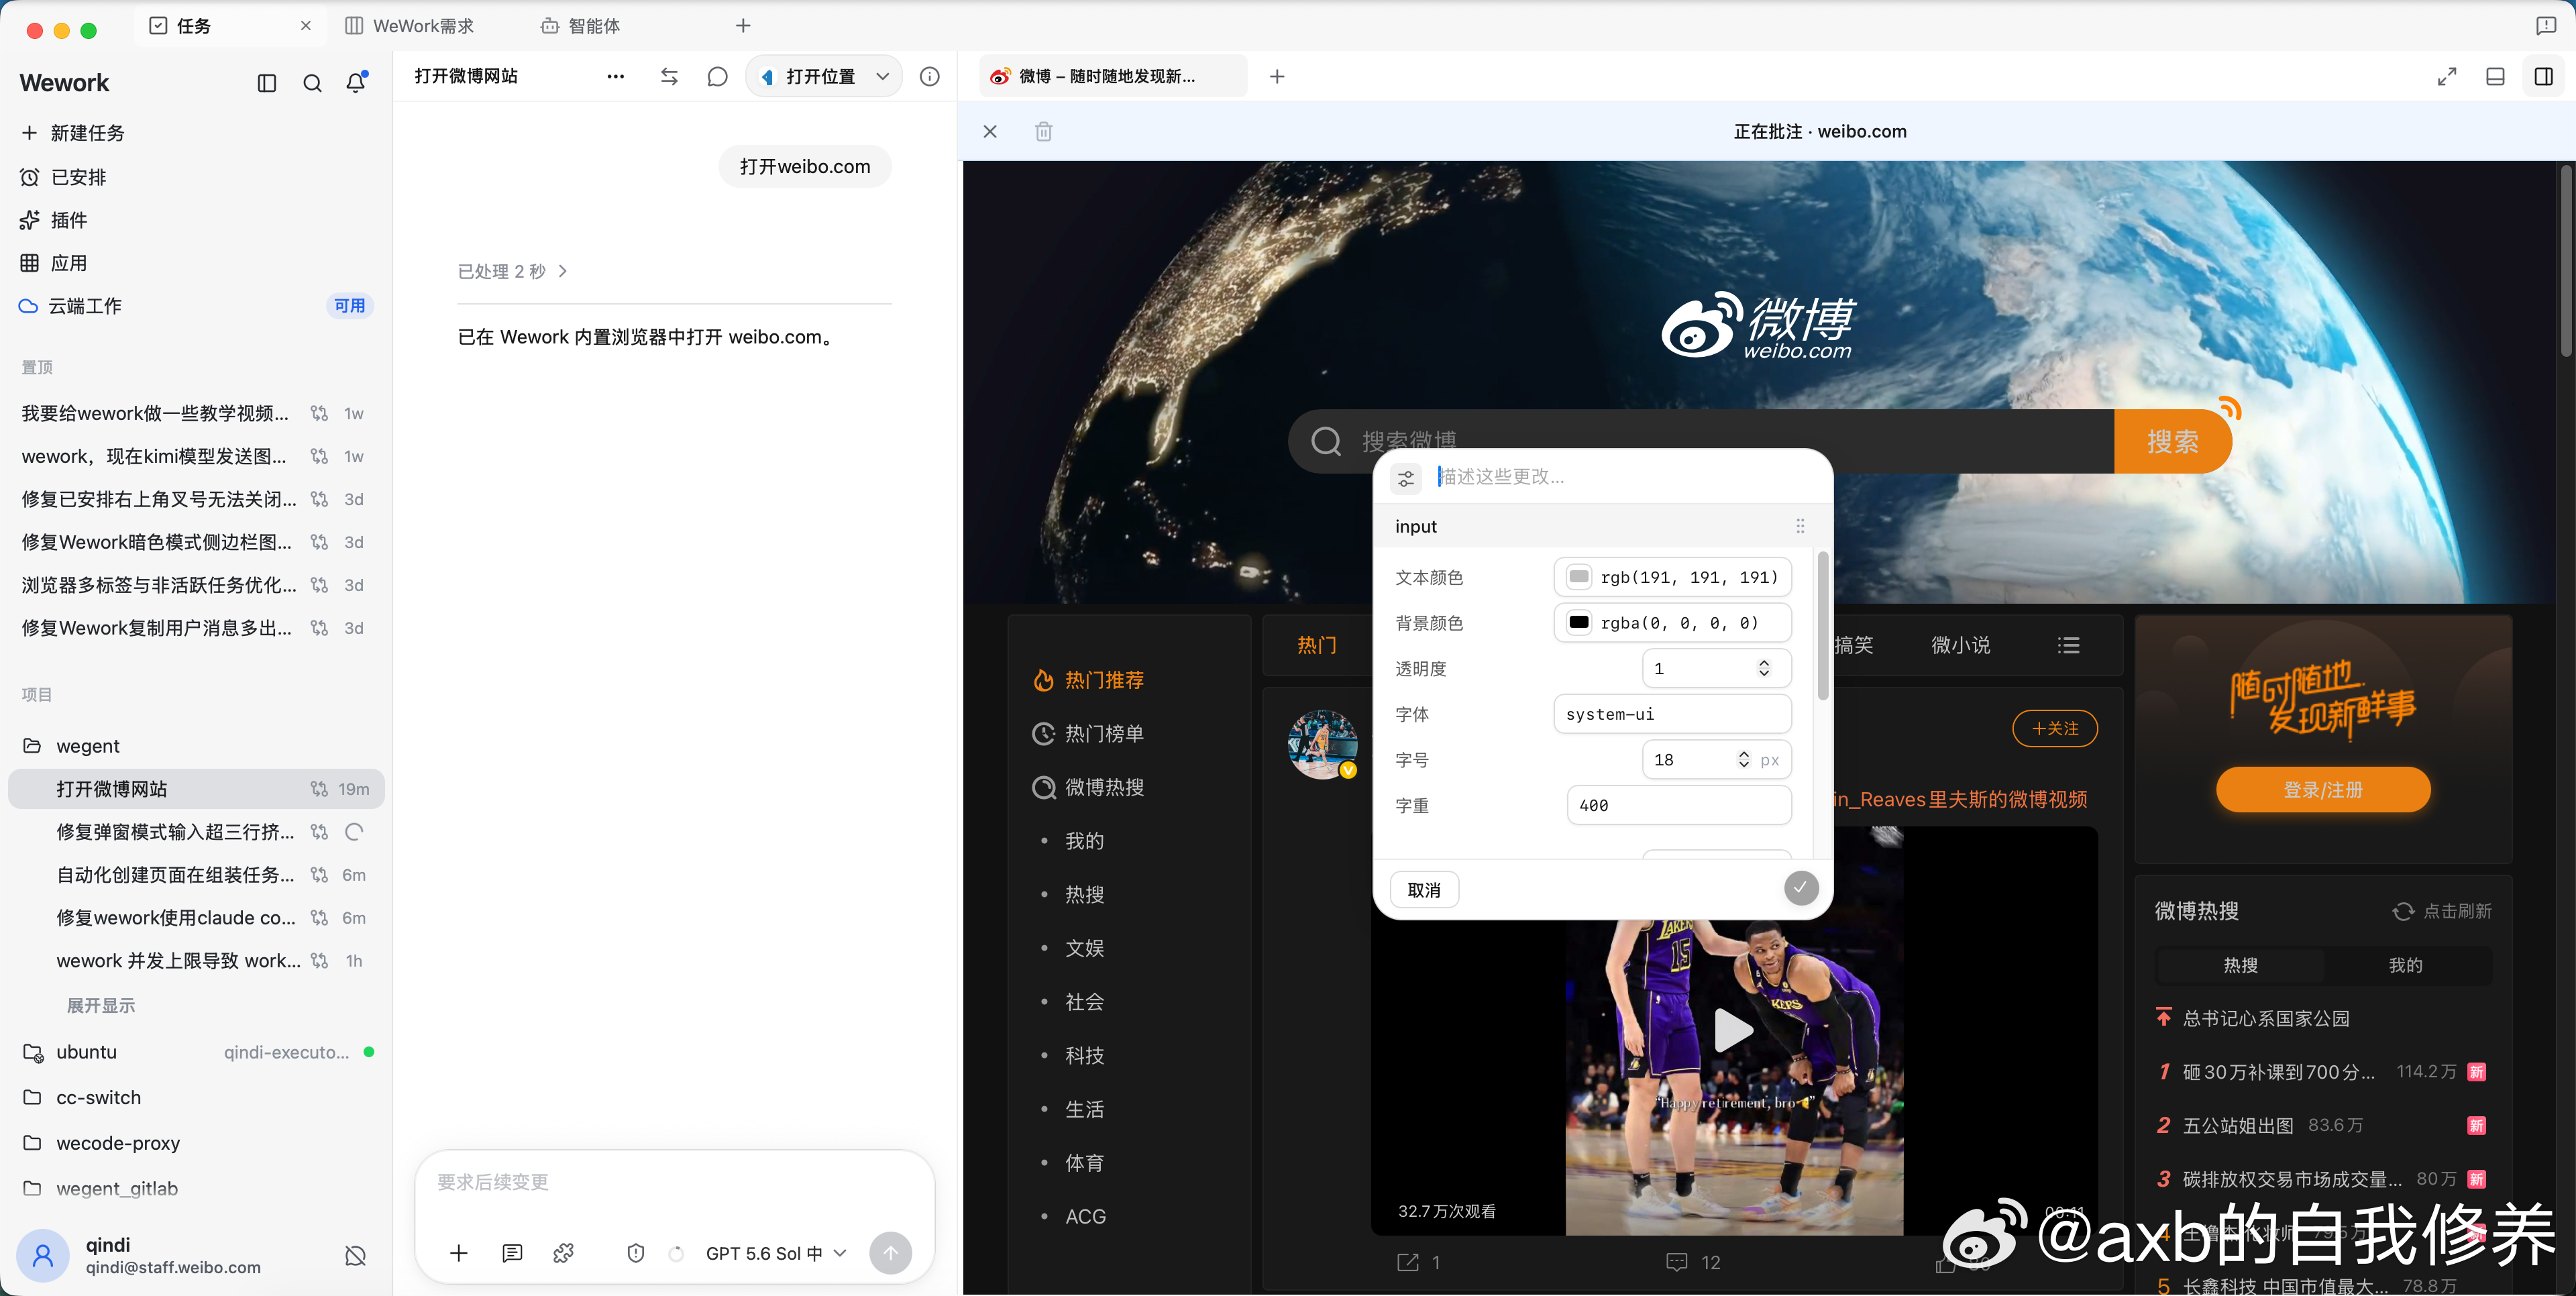2576x1296 pixels.
Task: Click the 字重 400 field
Action: (x=1679, y=805)
